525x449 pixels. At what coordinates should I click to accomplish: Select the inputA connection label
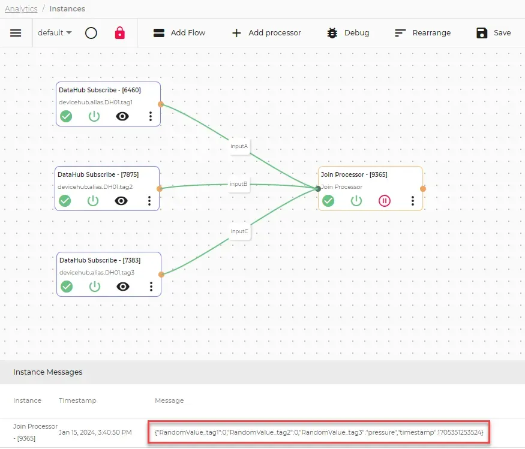[x=239, y=146]
